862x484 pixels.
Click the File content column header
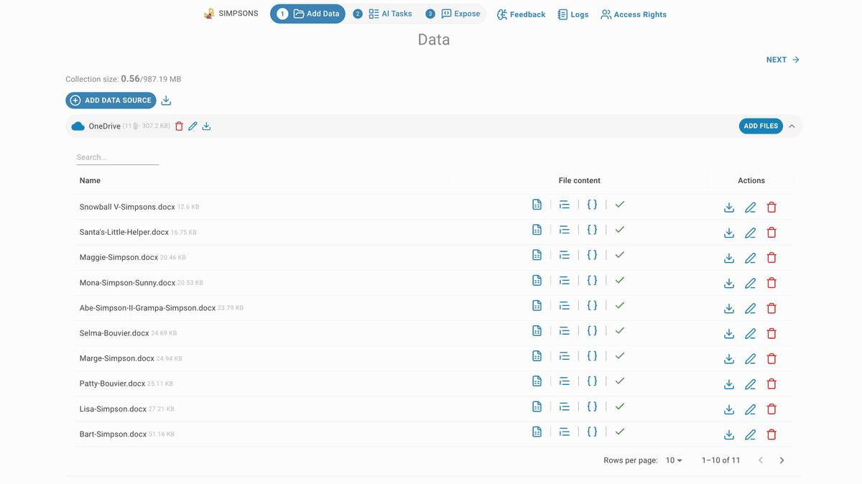(x=579, y=181)
